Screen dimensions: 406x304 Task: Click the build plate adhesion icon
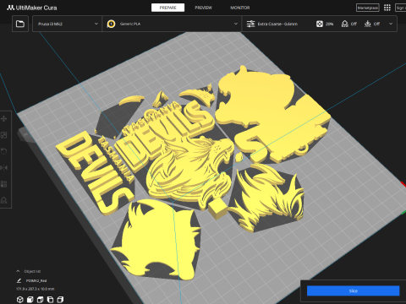(x=368, y=24)
